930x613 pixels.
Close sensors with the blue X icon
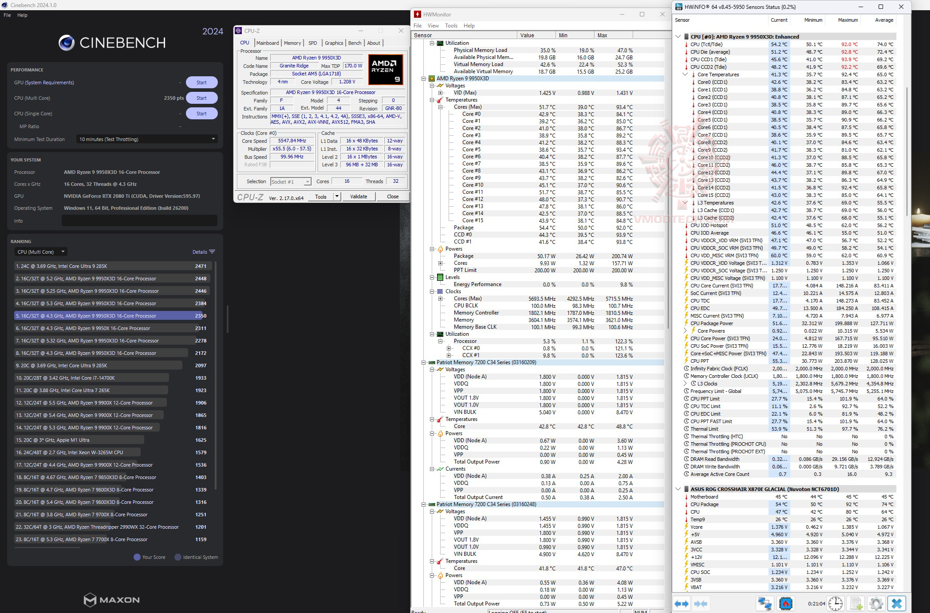pyautogui.click(x=896, y=604)
